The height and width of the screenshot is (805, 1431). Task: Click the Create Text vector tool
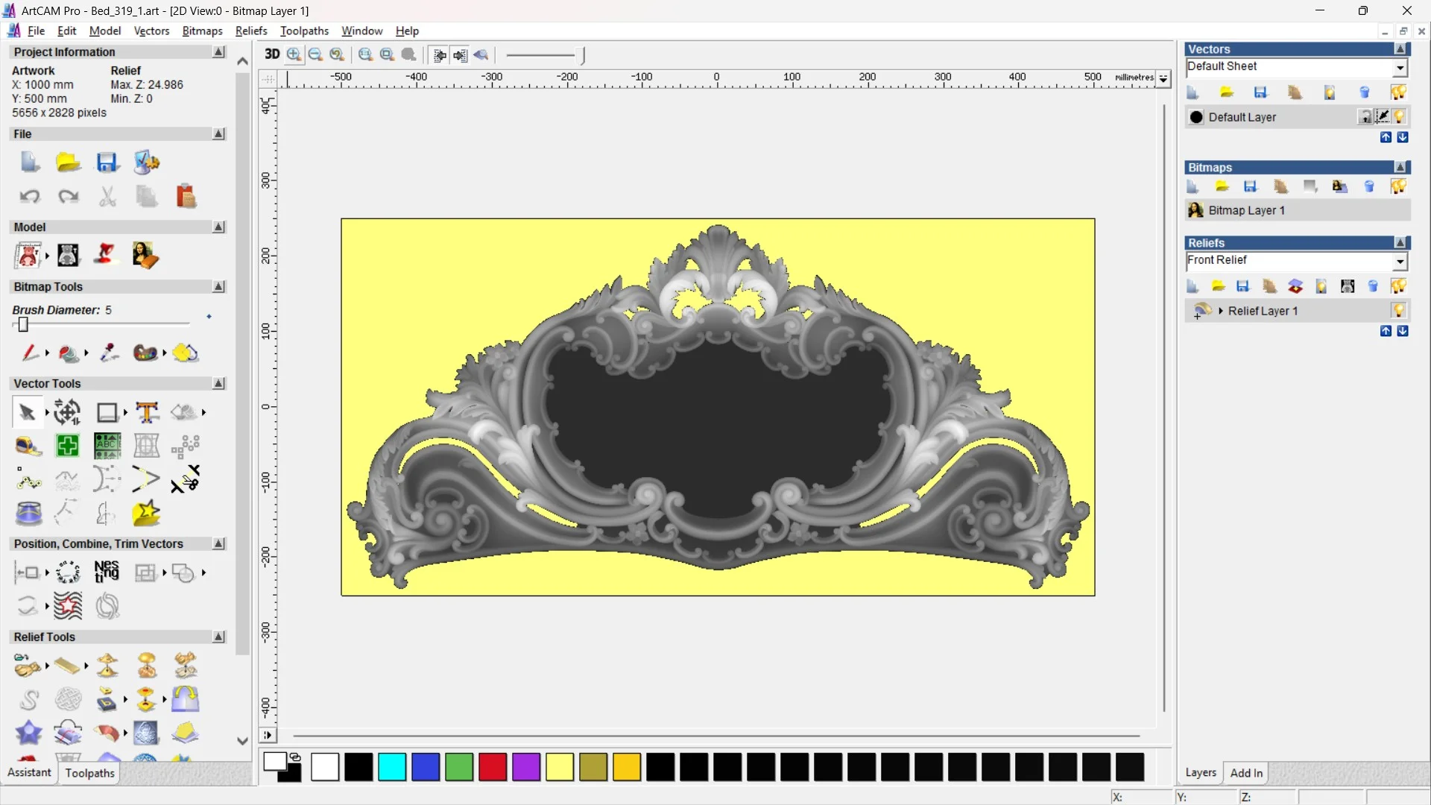[x=147, y=412]
